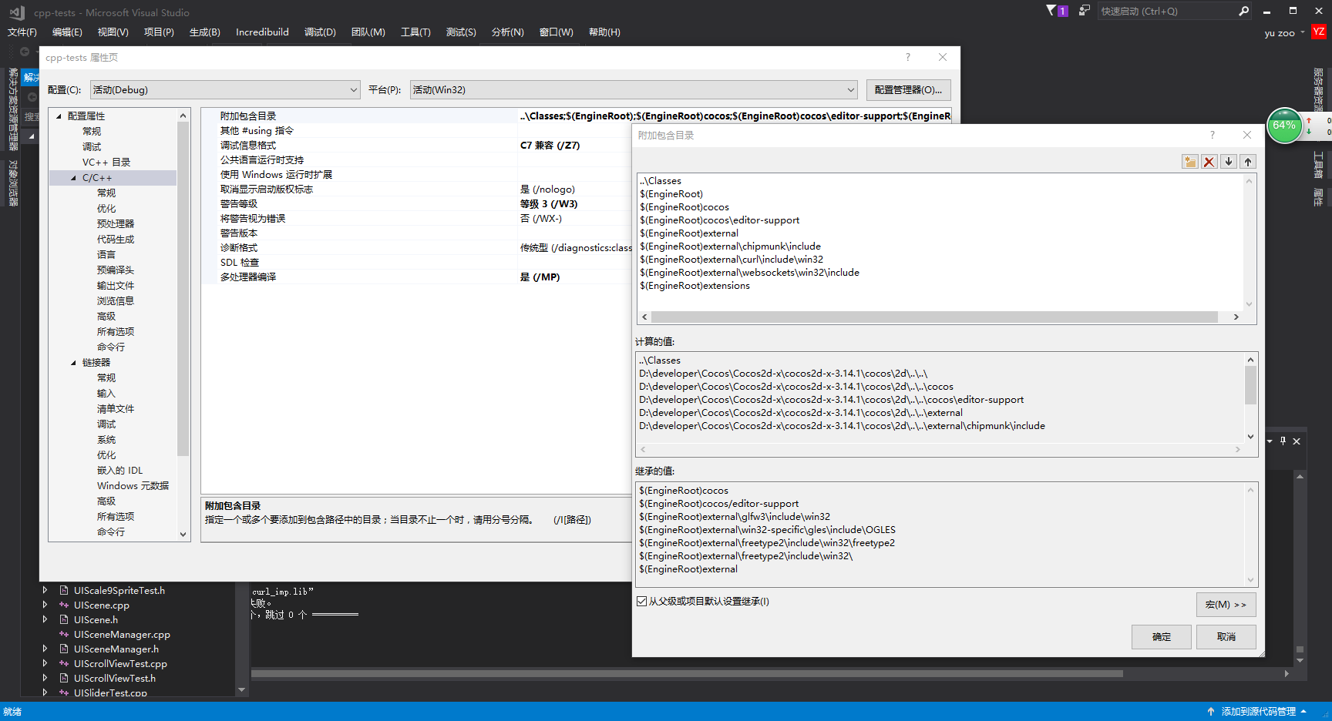Click the 宏(M) >> button

(1226, 605)
